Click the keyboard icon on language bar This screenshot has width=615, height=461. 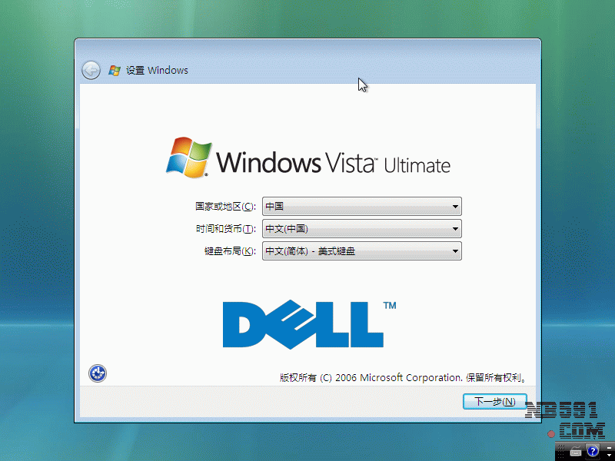point(576,451)
